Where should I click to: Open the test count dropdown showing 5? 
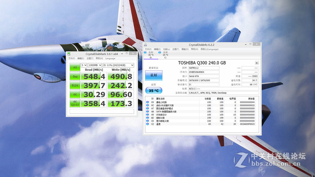(x=84, y=65)
